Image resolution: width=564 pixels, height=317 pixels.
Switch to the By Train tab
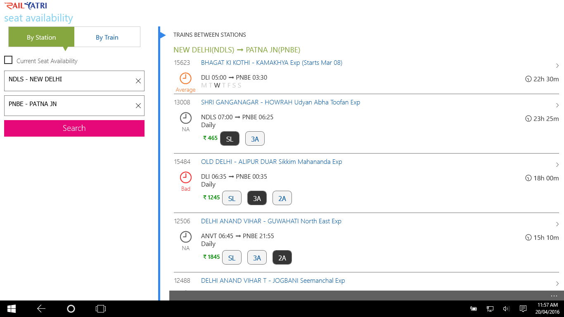click(107, 37)
